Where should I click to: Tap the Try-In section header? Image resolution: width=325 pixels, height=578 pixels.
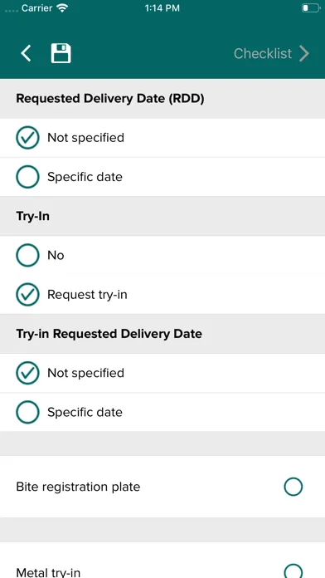(33, 216)
